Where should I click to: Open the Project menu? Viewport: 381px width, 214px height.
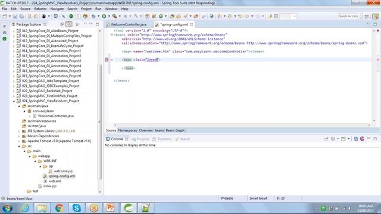(x=86, y=9)
